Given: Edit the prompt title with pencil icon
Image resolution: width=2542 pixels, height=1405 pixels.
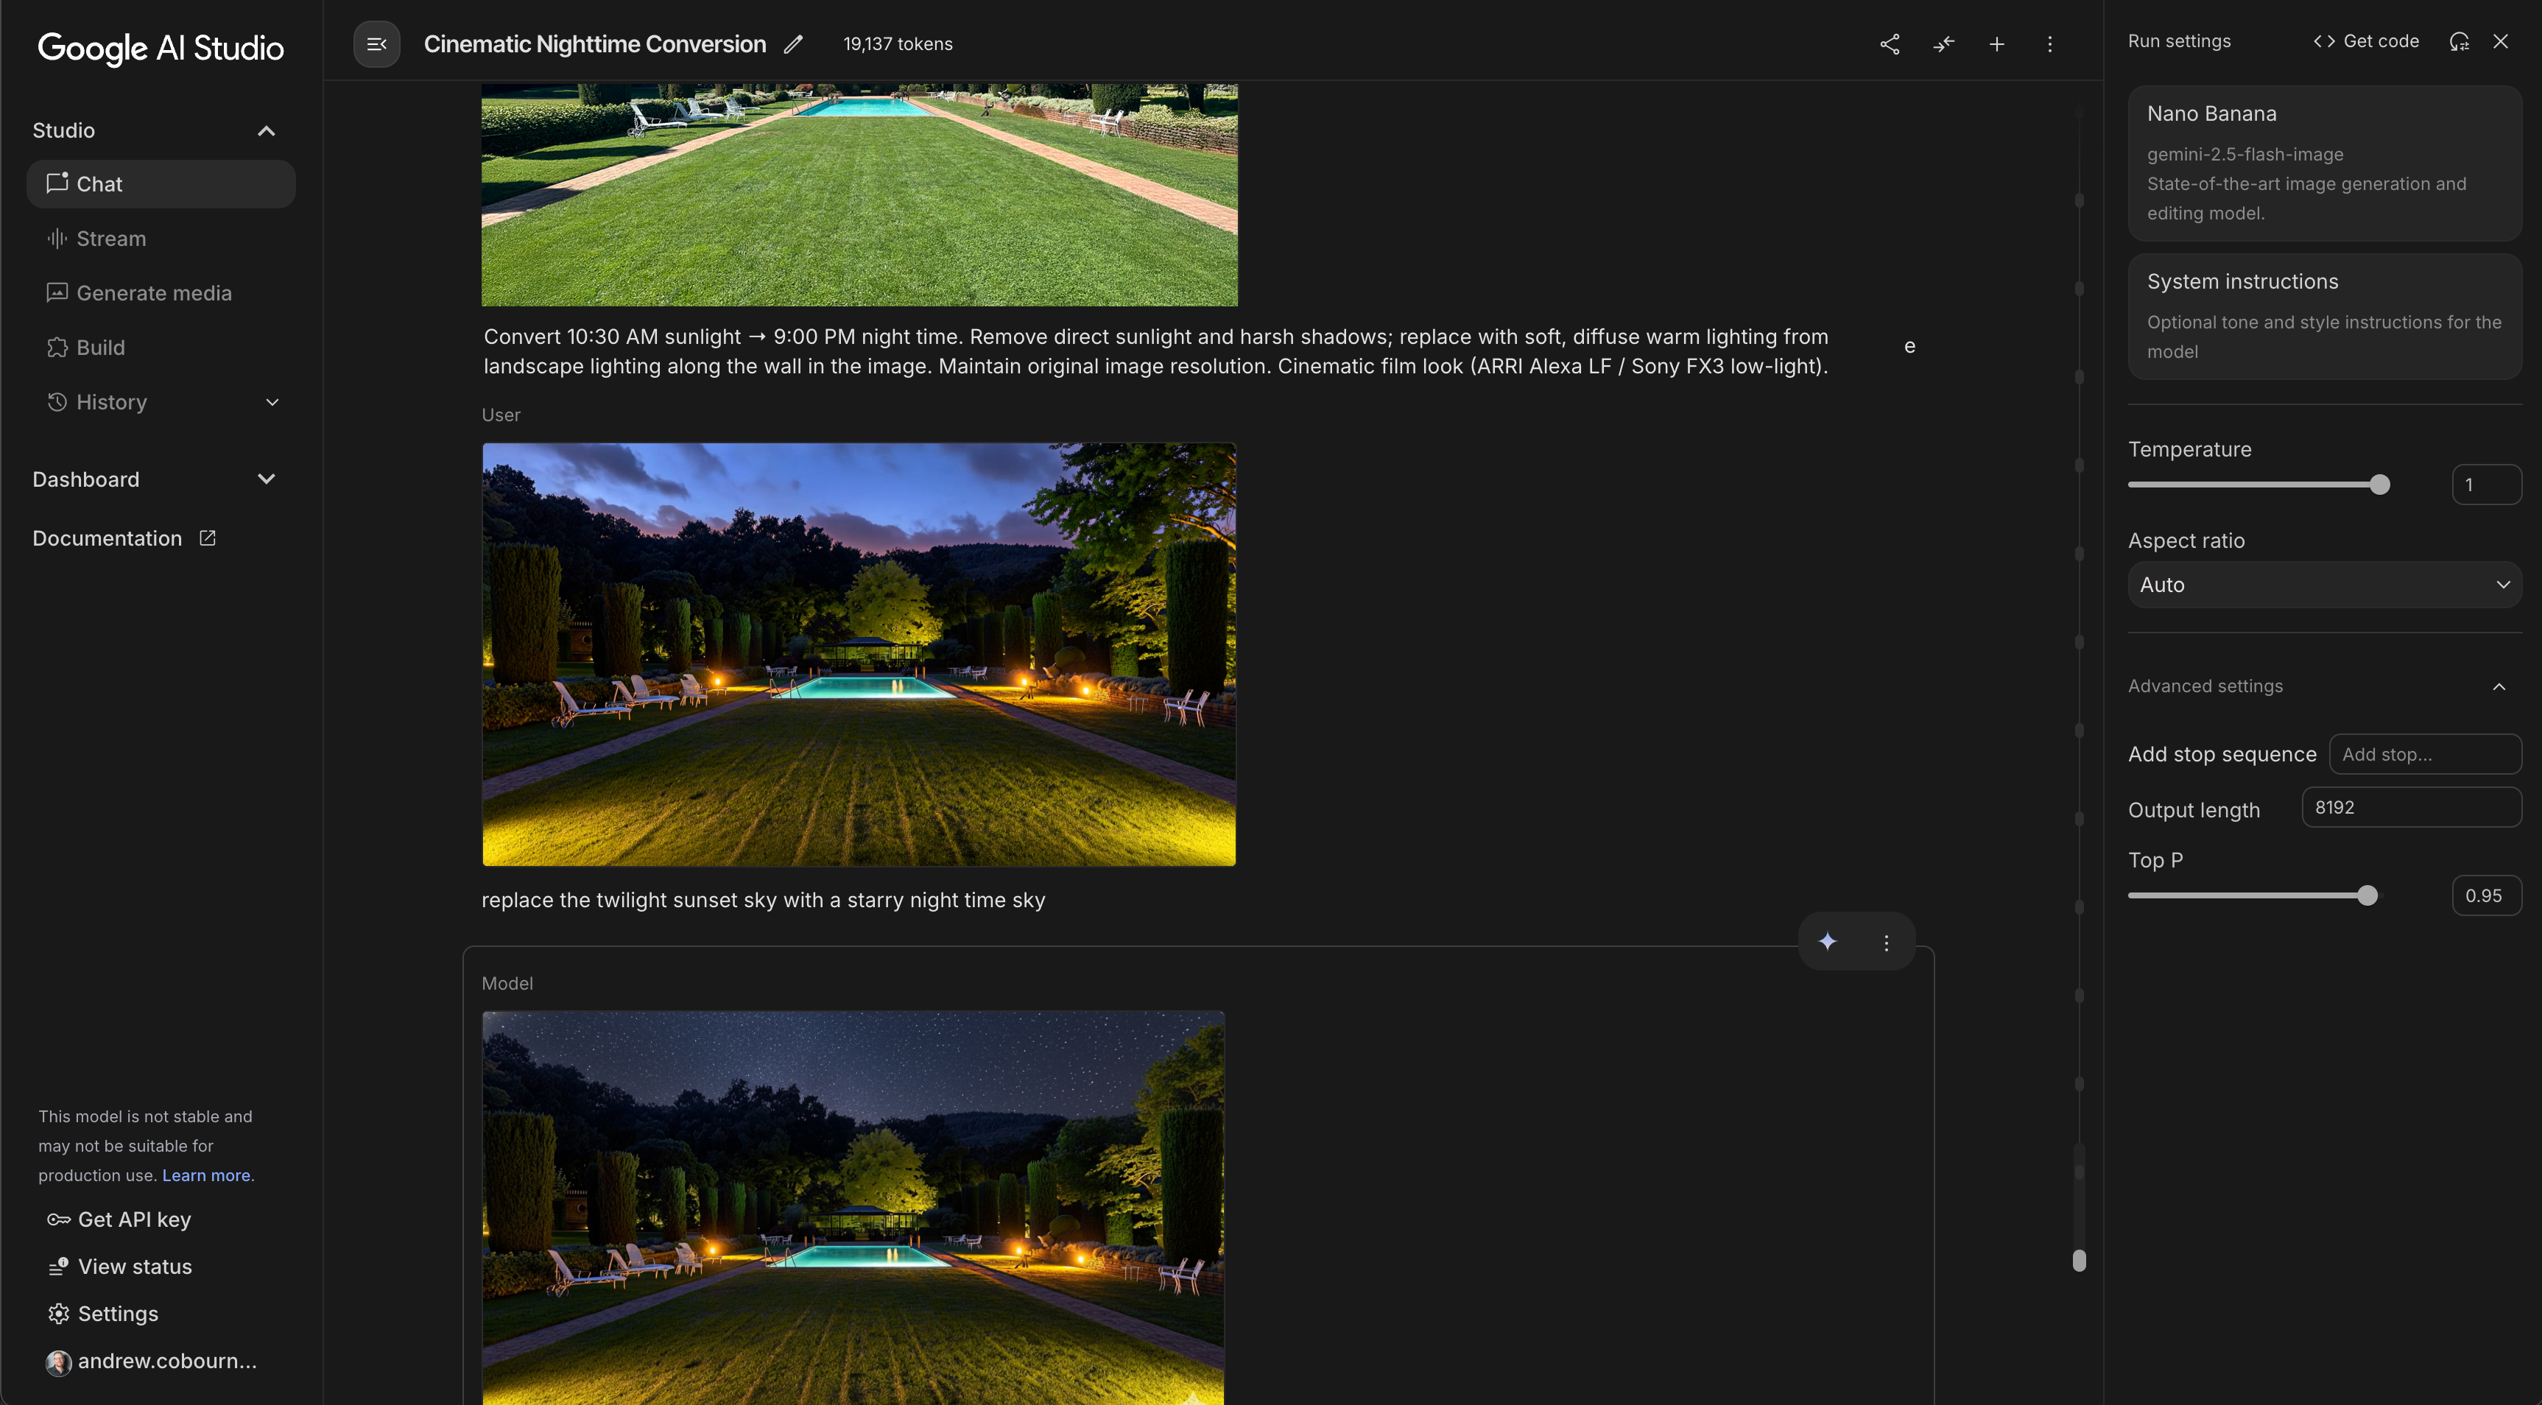Looking at the screenshot, I should 793,44.
